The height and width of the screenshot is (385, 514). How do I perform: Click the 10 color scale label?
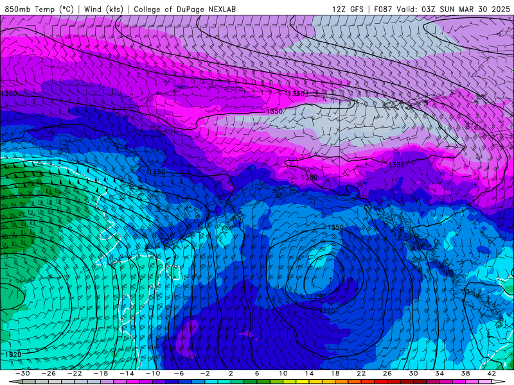coord(283,373)
